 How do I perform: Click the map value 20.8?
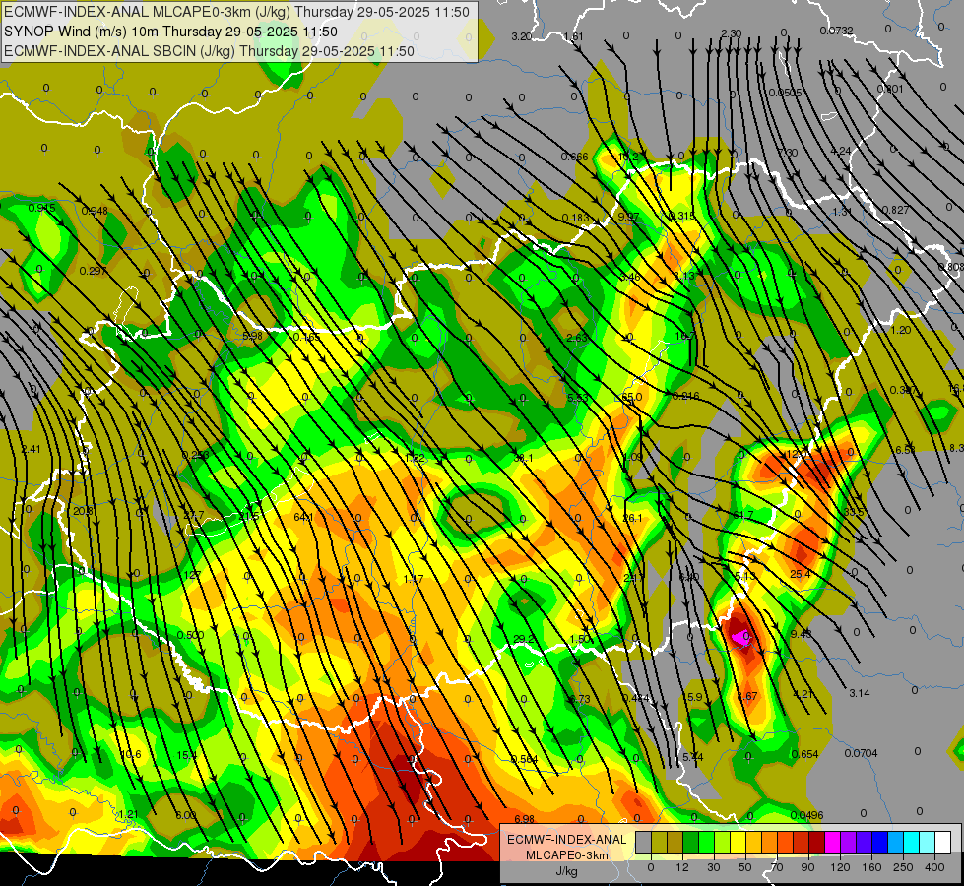83,511
